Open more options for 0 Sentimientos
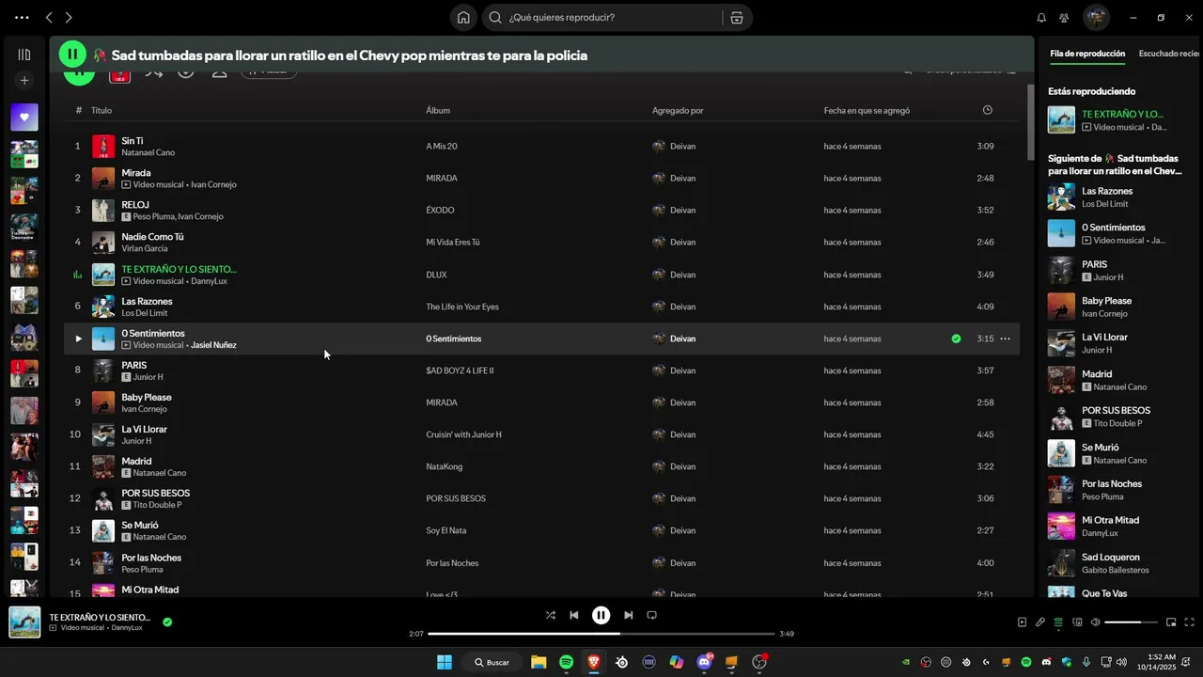 point(1005,338)
